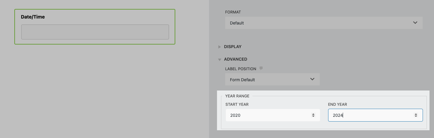This screenshot has width=434, height=138.
Task: Click the LABEL POSITION label text
Action: pyautogui.click(x=240, y=69)
